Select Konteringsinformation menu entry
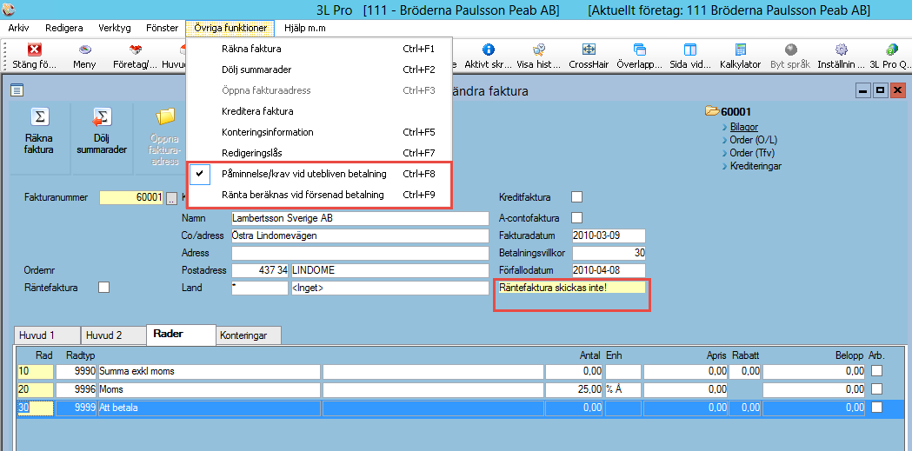This screenshot has width=912, height=451. [x=319, y=132]
